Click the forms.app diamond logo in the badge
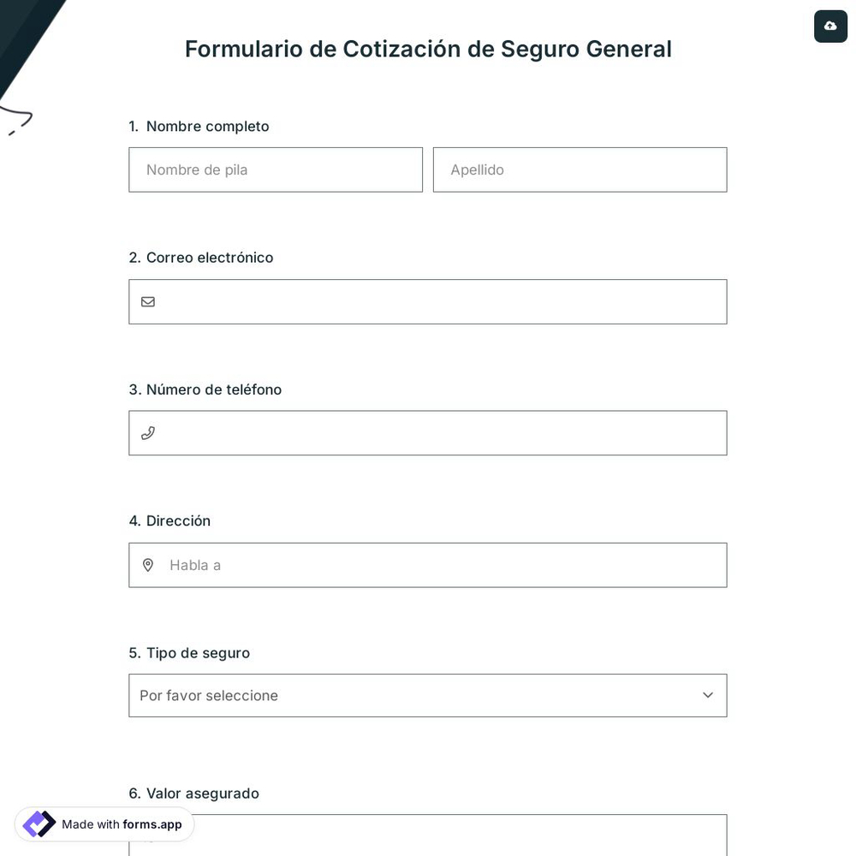The width and height of the screenshot is (856, 856). [x=39, y=824]
